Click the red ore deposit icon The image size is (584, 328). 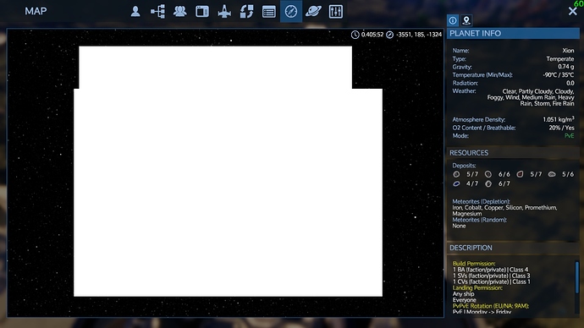point(520,174)
